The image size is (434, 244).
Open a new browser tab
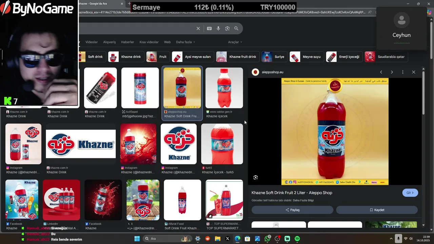[129, 4]
